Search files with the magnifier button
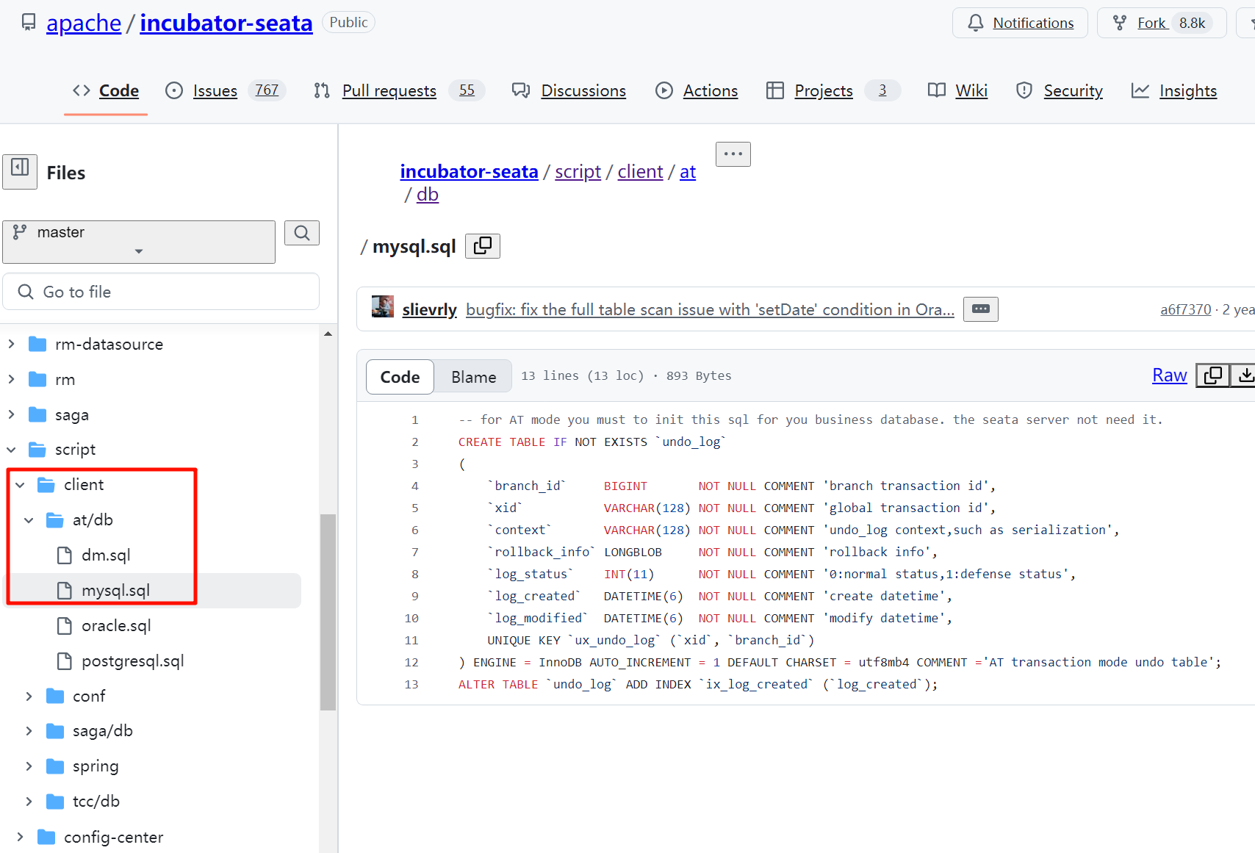 pos(302,233)
